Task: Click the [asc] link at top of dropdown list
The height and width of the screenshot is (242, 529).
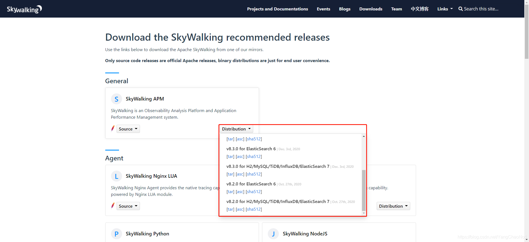Action: pyautogui.click(x=240, y=139)
